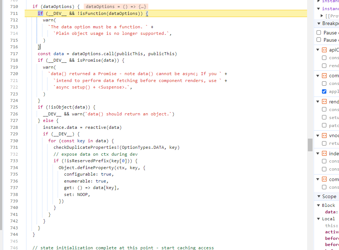This screenshot has height=250, width=339.
Task: Collapse the arrow of the com group above Scope
Action: (318, 180)
